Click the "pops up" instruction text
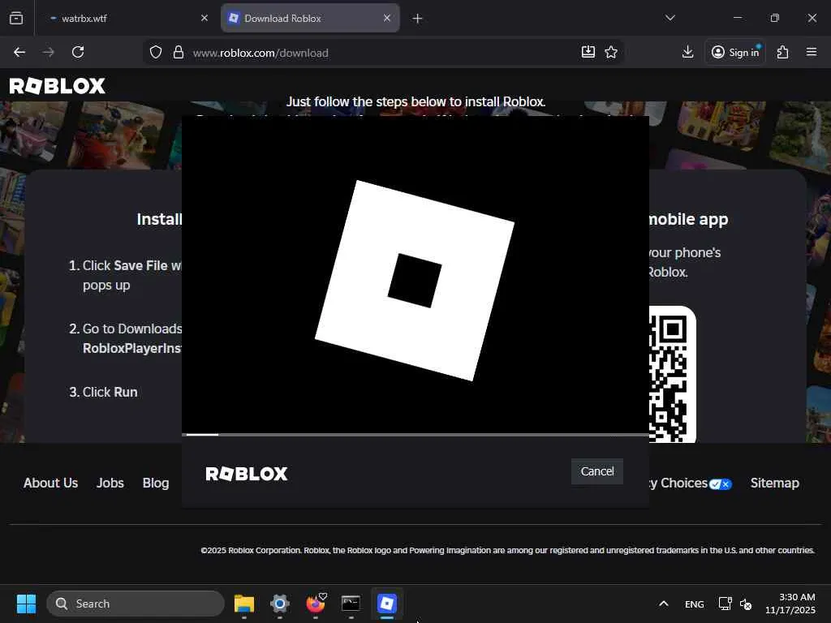 coord(106,285)
